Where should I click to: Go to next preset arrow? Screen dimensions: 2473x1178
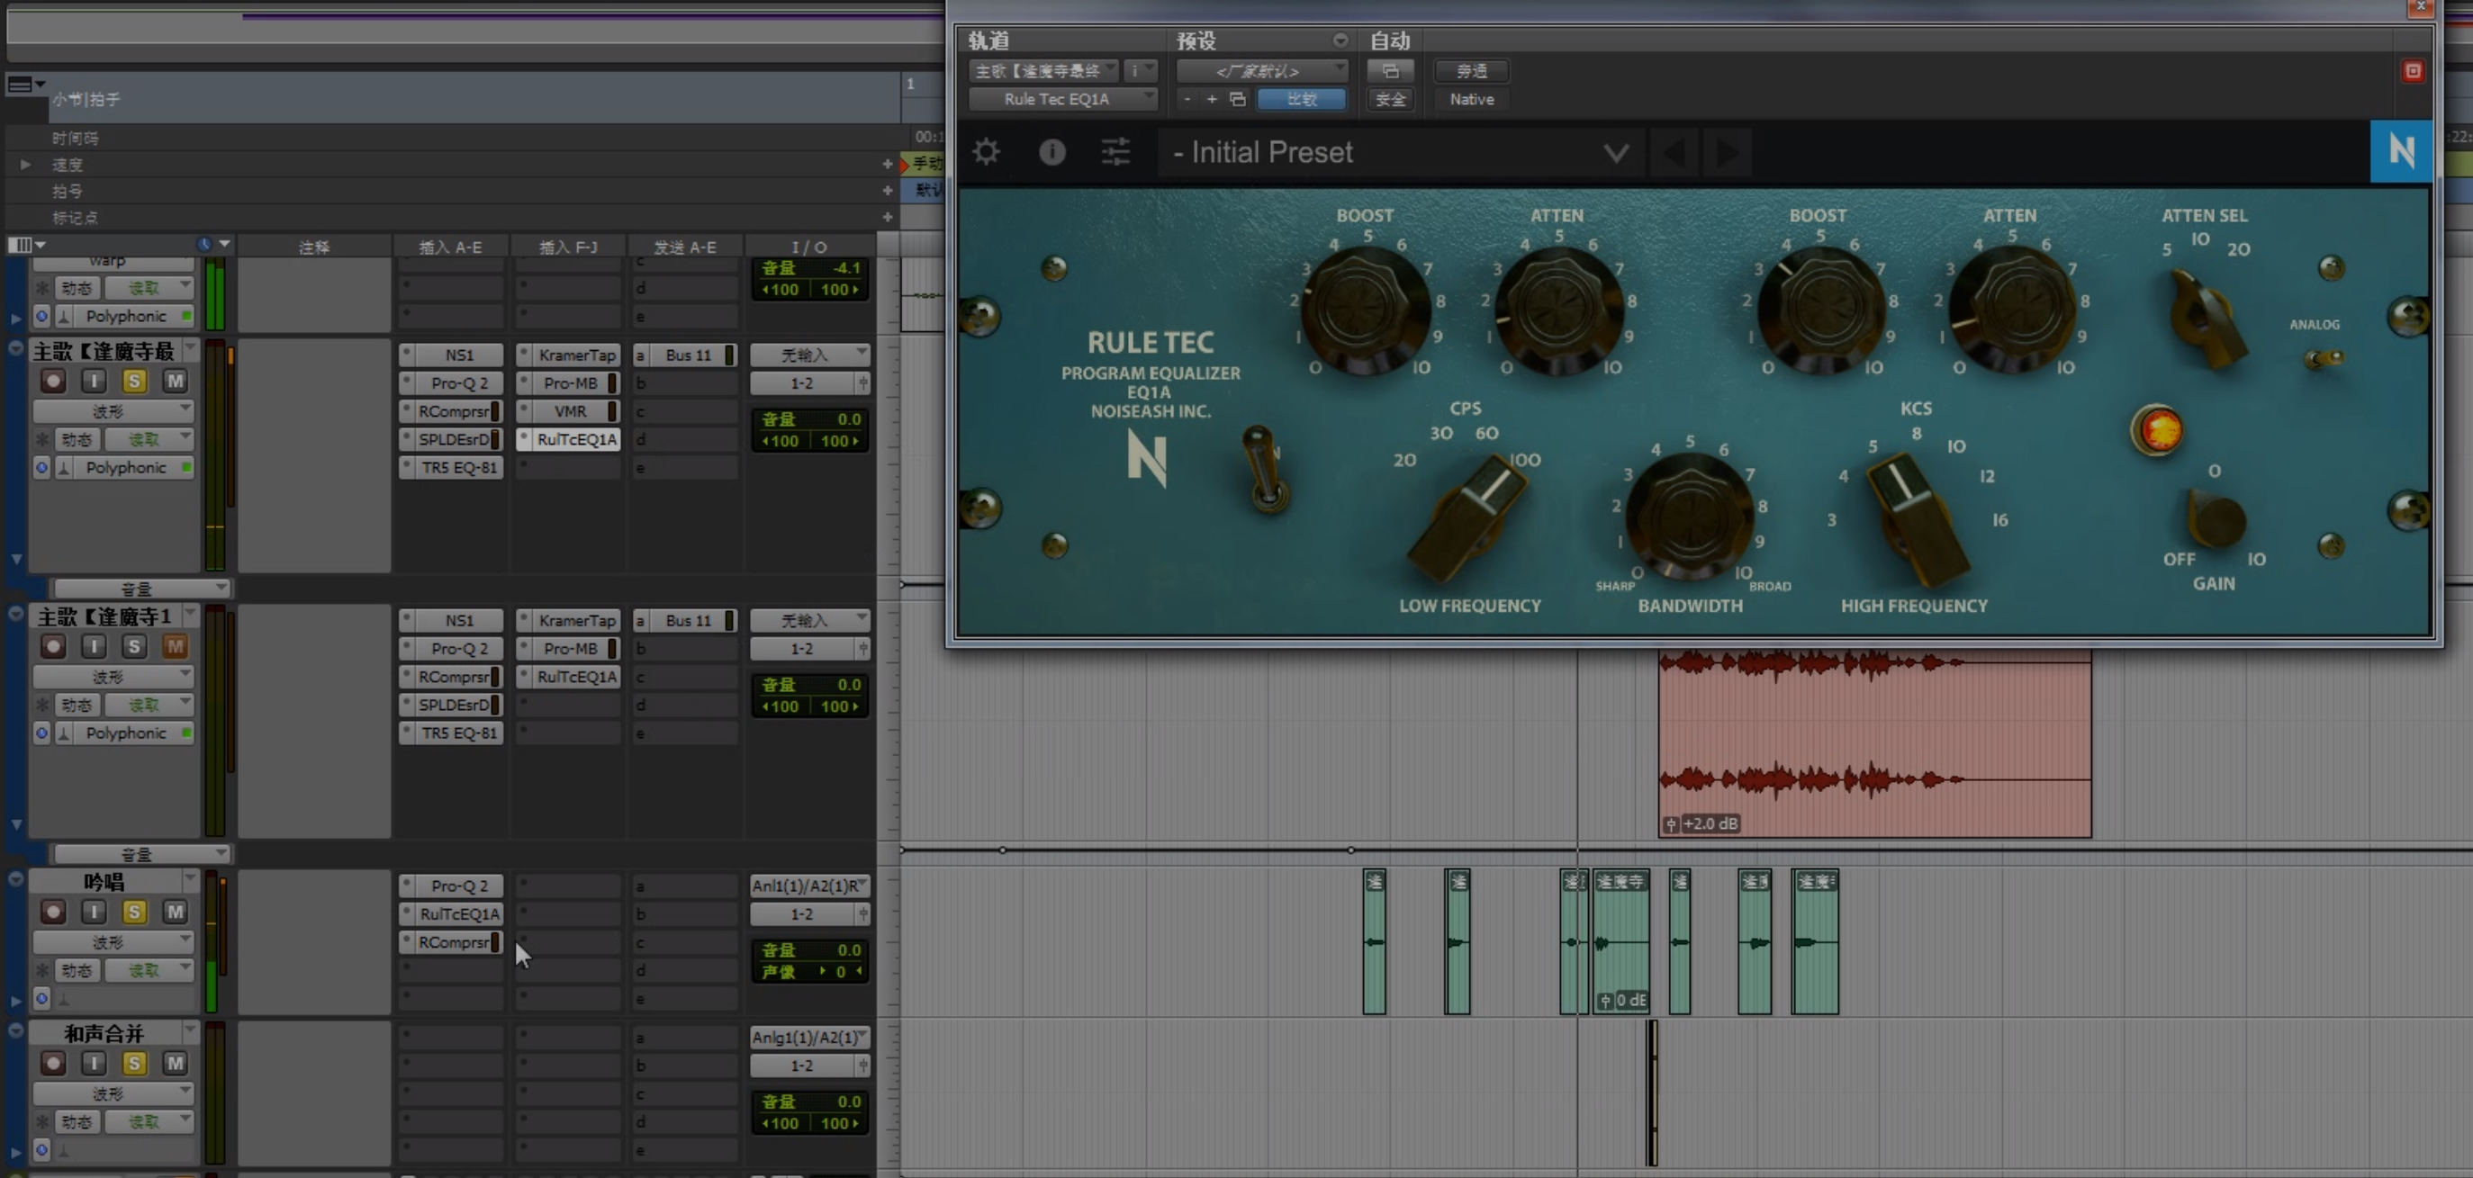click(x=1727, y=152)
